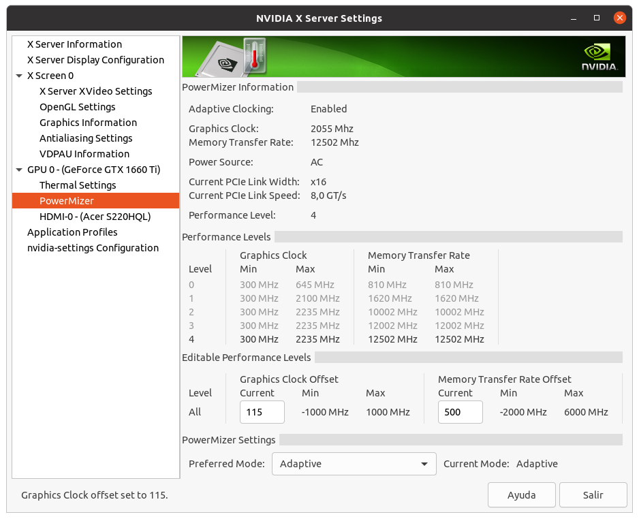Screen dimensions: 639x519
Task: Click the NVIDIA logo in banner
Action: tap(599, 57)
